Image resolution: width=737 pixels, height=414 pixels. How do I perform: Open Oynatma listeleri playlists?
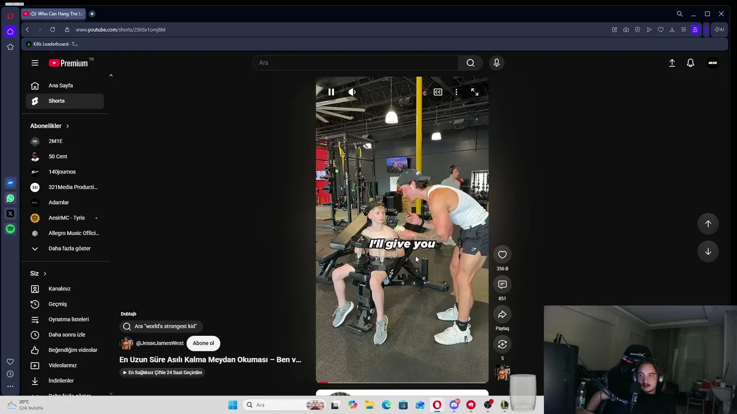click(x=65, y=319)
